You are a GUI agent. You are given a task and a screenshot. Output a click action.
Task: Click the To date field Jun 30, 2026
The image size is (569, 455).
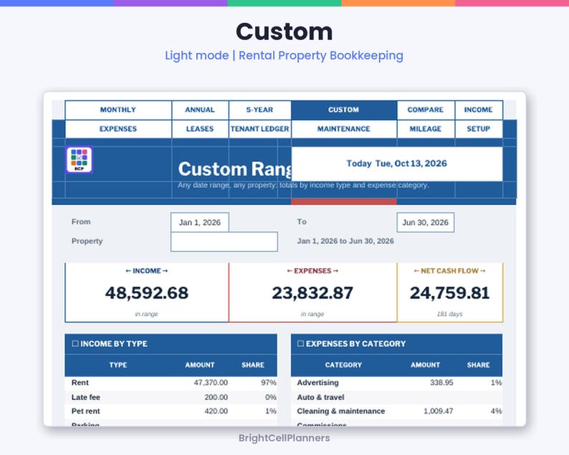pyautogui.click(x=425, y=222)
